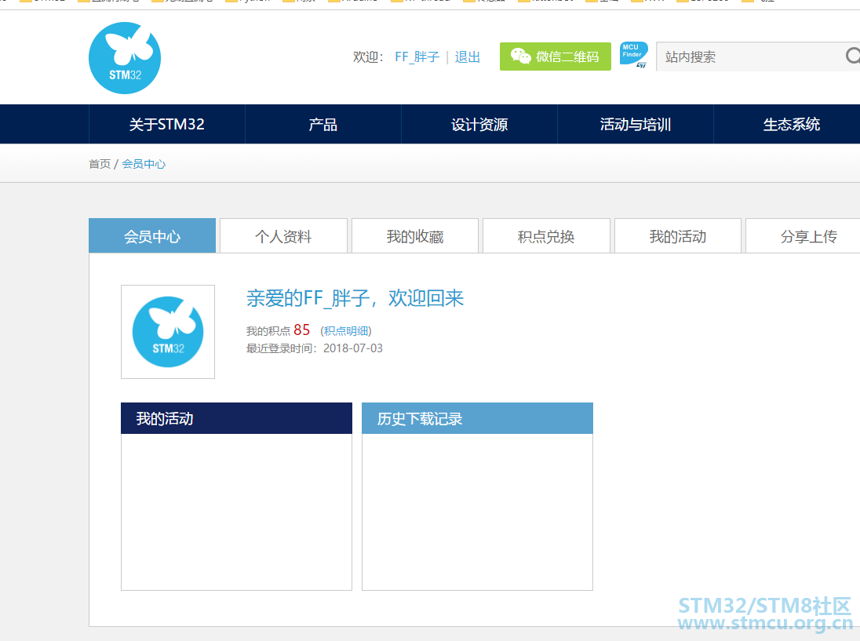Open the 活动与培训 menu
This screenshot has width=860, height=641.
(x=636, y=125)
